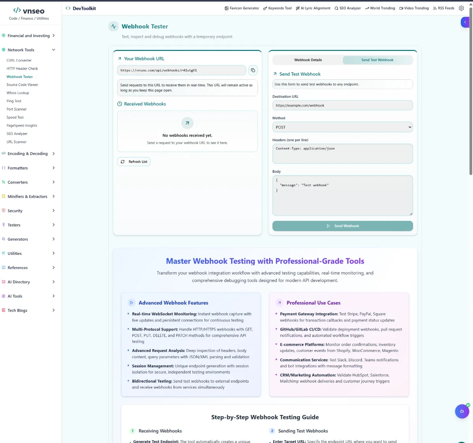Click inside the Body text area
This screenshot has height=443, width=473.
342,195
